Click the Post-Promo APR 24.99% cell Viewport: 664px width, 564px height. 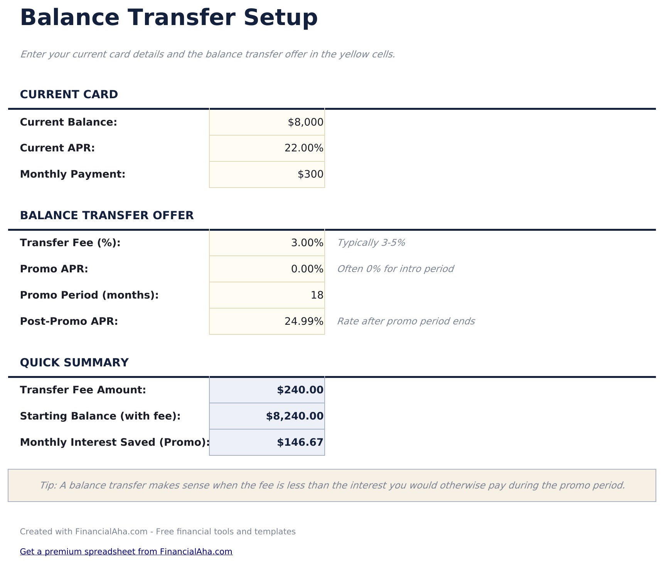coord(267,321)
